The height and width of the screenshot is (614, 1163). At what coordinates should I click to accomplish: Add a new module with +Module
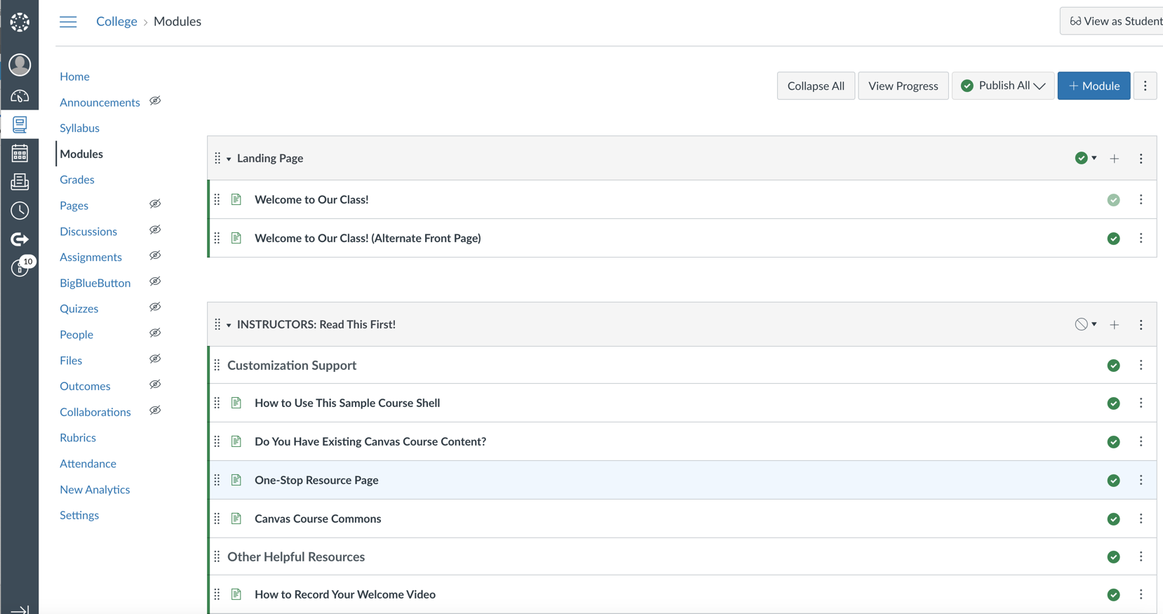pos(1094,86)
